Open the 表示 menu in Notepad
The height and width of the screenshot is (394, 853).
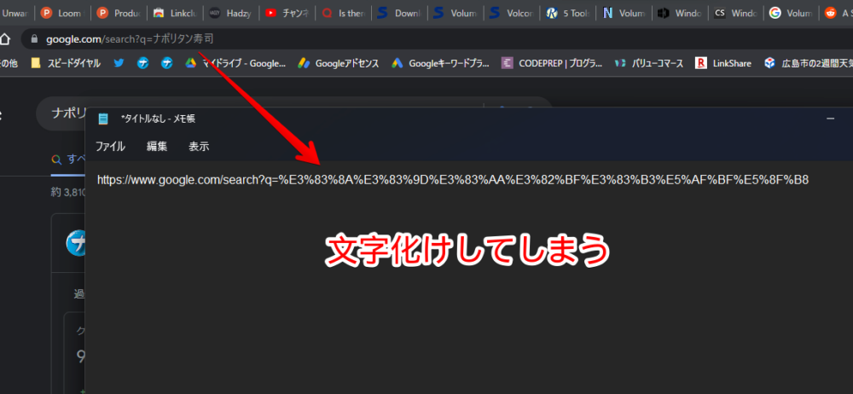coord(199,146)
